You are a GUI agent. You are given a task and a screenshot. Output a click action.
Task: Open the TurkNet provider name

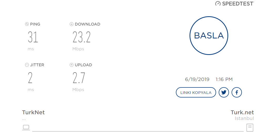(x=34, y=112)
